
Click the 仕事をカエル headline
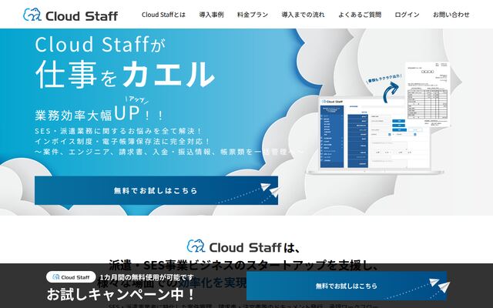pos(125,75)
